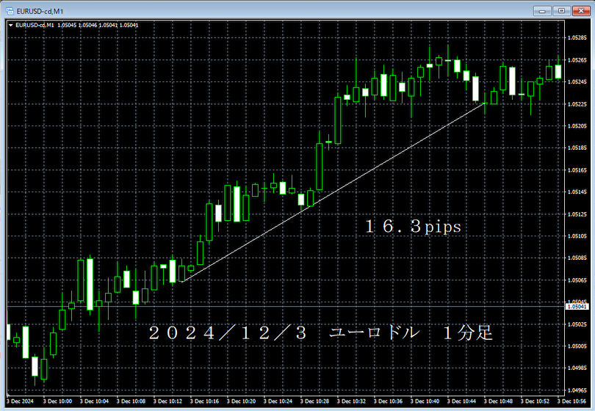Click price scale value 1.05245
The width and height of the screenshot is (595, 411).
point(577,82)
